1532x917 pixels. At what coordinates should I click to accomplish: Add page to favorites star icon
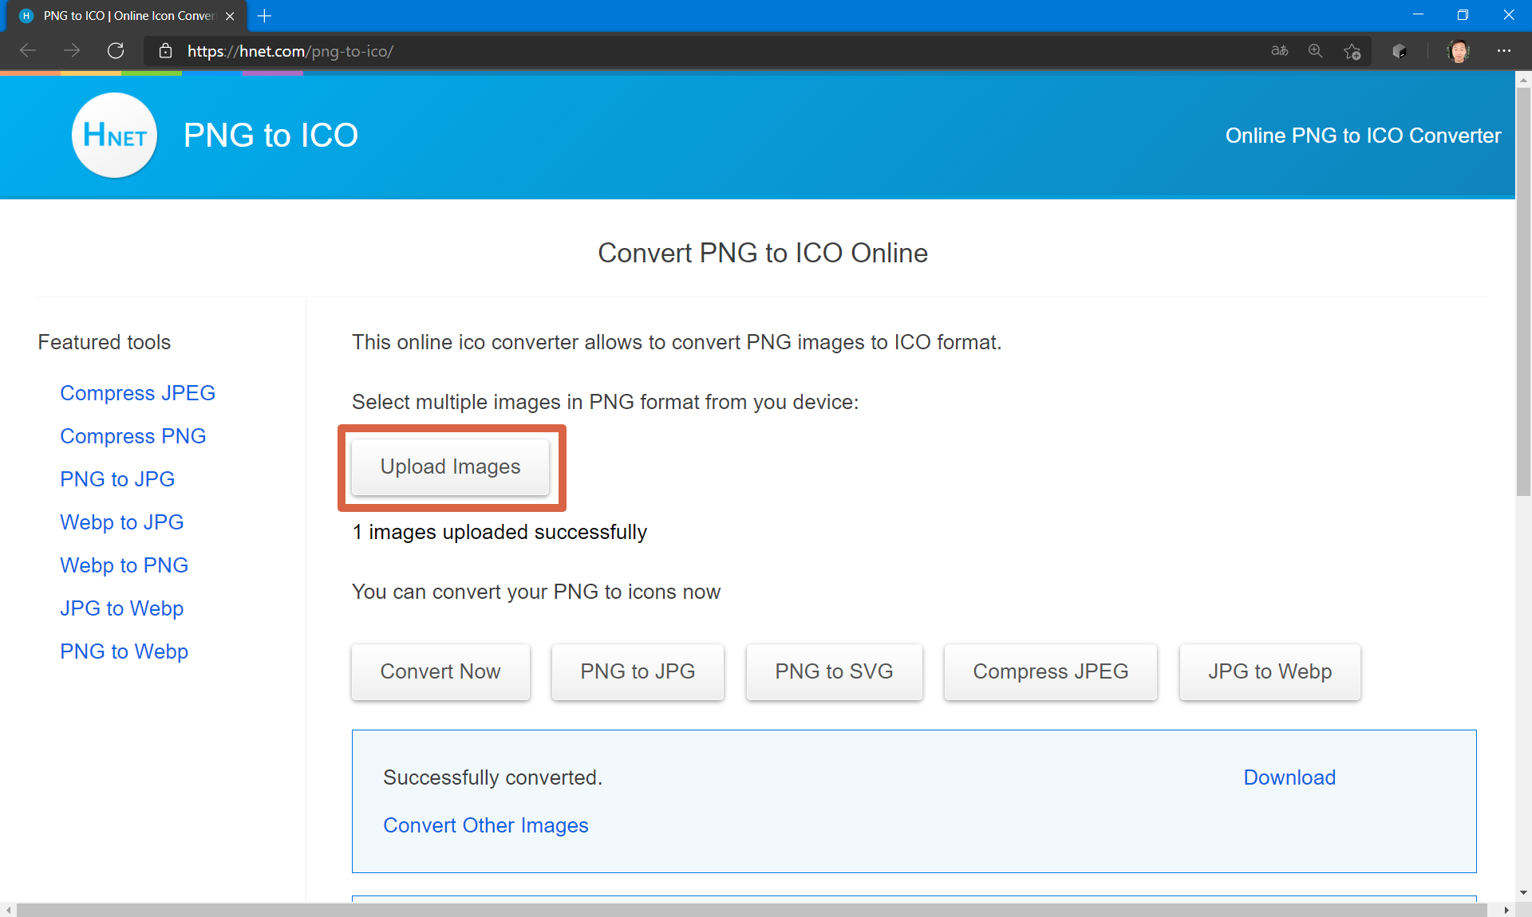pyautogui.click(x=1352, y=51)
